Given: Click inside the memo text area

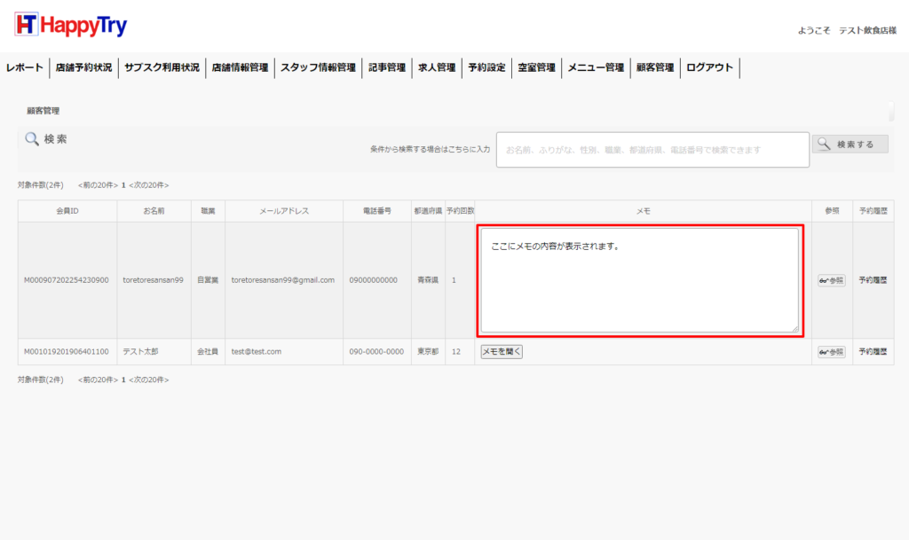Looking at the screenshot, I should [x=639, y=280].
